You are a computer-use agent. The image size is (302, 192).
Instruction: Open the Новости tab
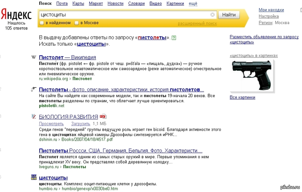tap(115, 3)
